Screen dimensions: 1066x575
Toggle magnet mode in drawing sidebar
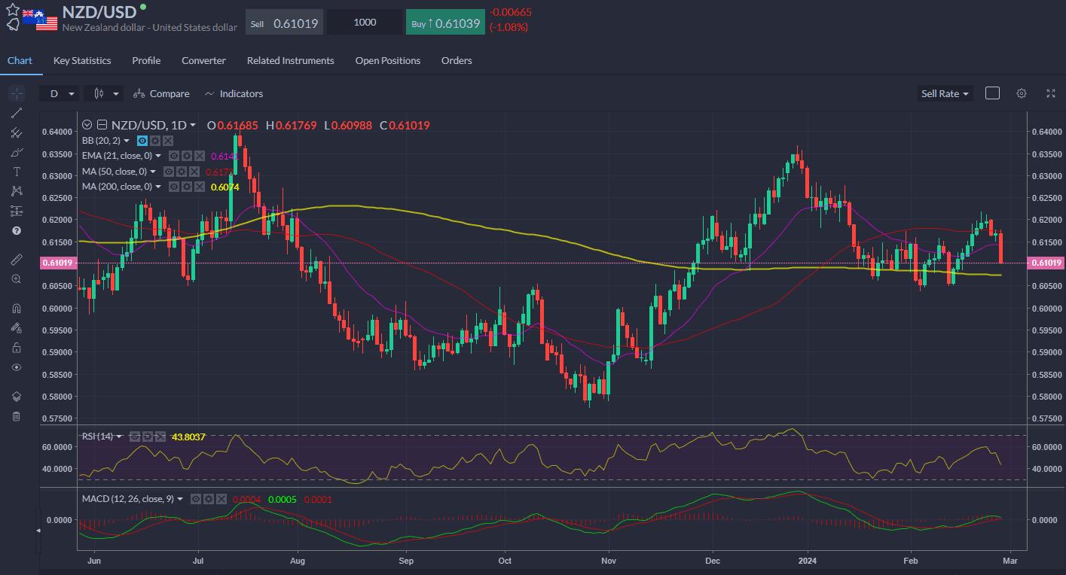pyautogui.click(x=17, y=308)
